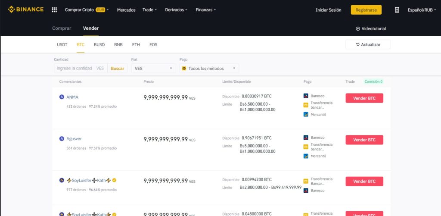Open the Todos los métodos payment dropdown
Screen dimensions: 441x216
coord(209,68)
